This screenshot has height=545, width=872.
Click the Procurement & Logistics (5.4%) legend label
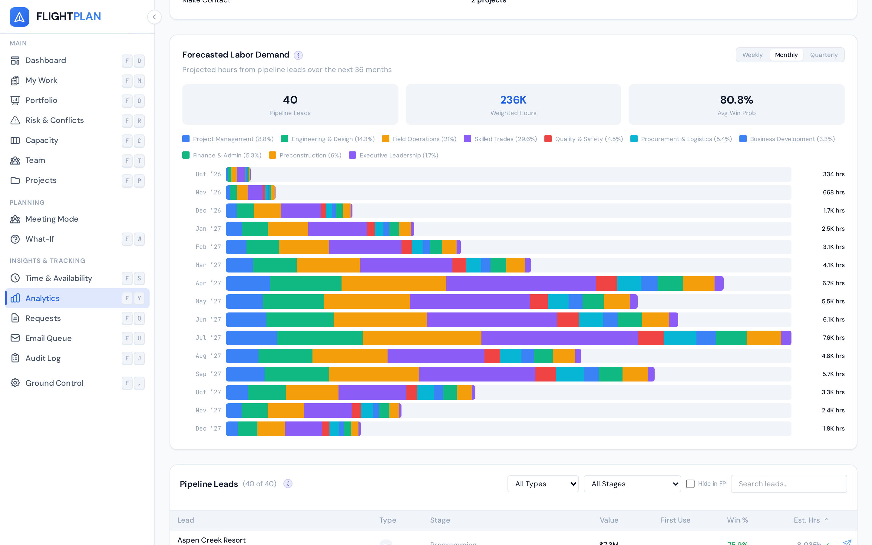click(686, 139)
